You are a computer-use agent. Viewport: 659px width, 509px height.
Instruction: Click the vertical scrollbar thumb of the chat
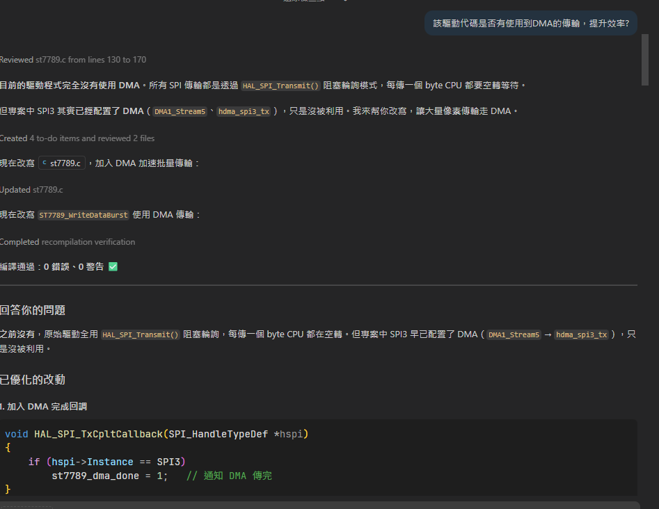(644, 60)
